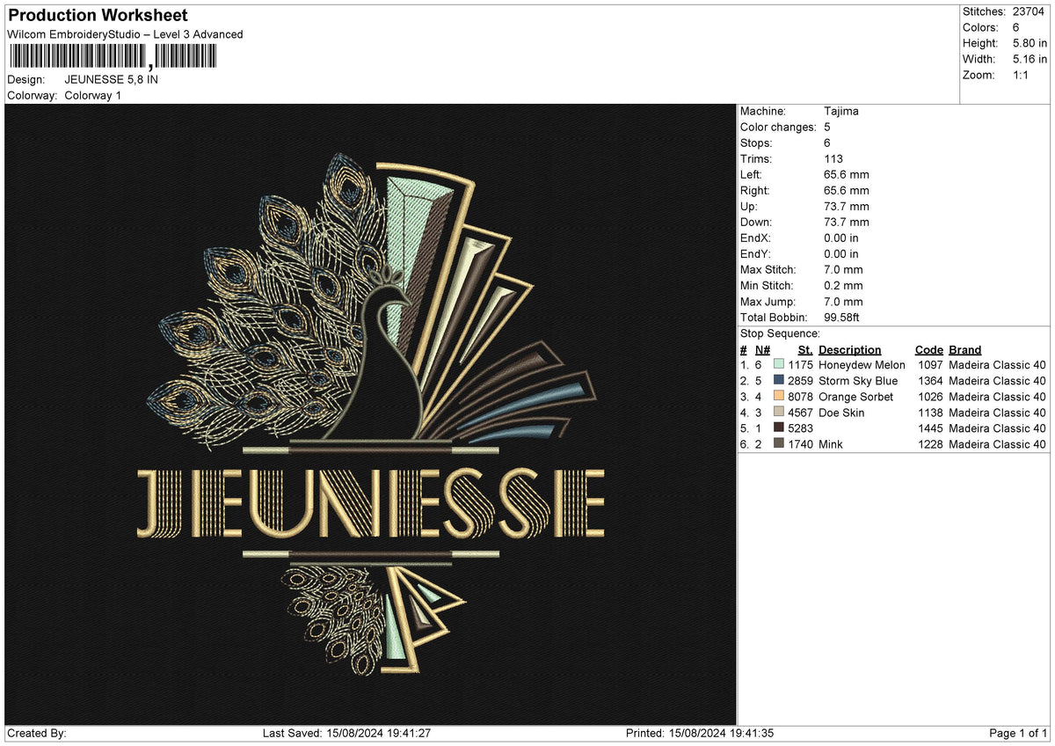Click the Machine value 'Tajima'

click(x=841, y=111)
